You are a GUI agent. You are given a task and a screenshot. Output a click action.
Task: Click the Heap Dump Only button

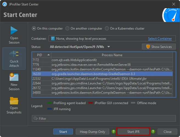[92, 132]
